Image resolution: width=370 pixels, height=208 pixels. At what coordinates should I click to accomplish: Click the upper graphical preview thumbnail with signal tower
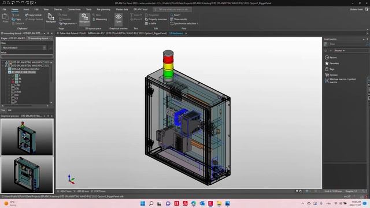click(27, 137)
